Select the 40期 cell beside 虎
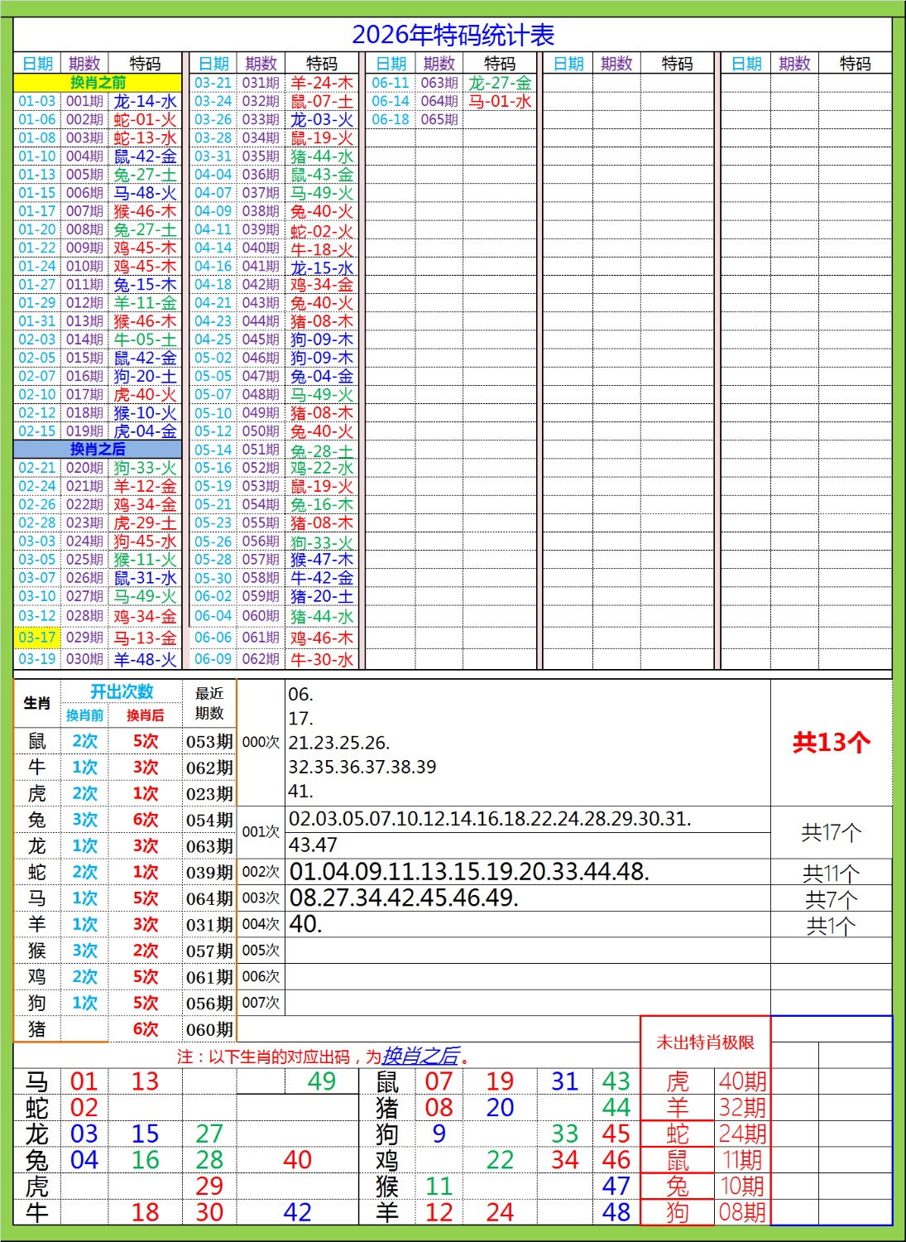Viewport: 906px width, 1242px height. [742, 1081]
